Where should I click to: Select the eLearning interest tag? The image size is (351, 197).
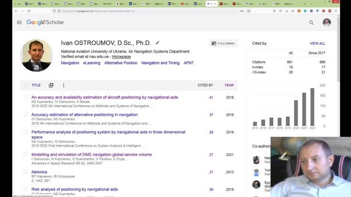click(x=92, y=63)
